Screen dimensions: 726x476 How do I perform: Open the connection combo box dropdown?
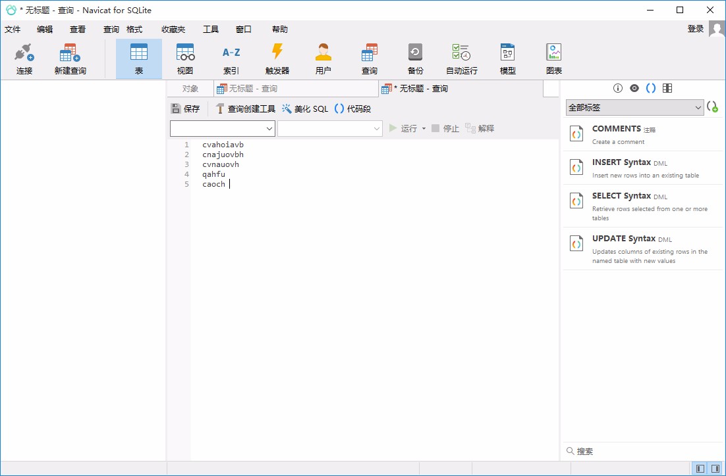(x=269, y=128)
